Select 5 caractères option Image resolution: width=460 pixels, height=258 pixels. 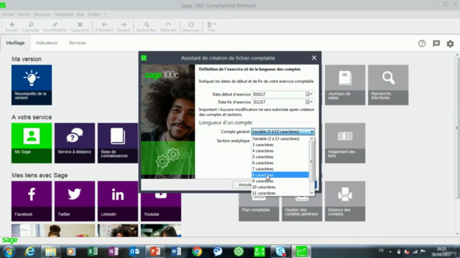tap(280, 157)
